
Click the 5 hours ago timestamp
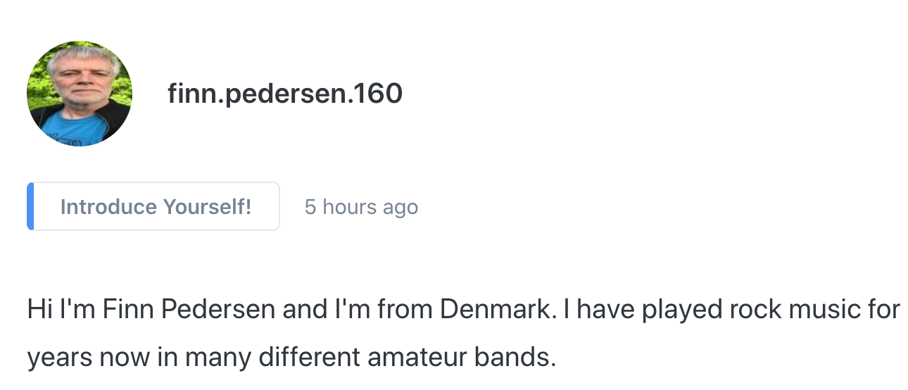tap(361, 207)
